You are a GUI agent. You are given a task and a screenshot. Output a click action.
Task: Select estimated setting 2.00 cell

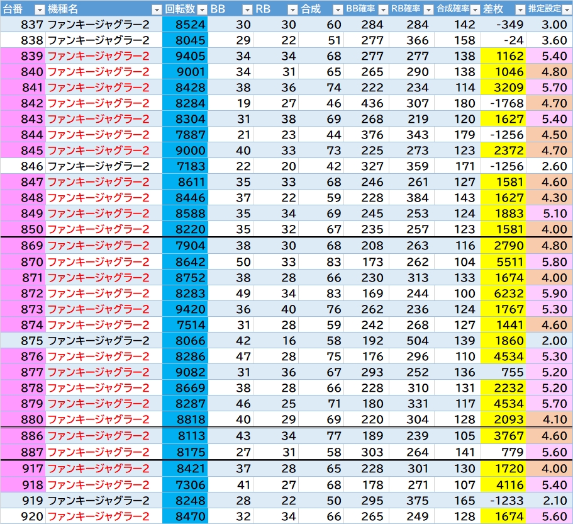(x=549, y=341)
